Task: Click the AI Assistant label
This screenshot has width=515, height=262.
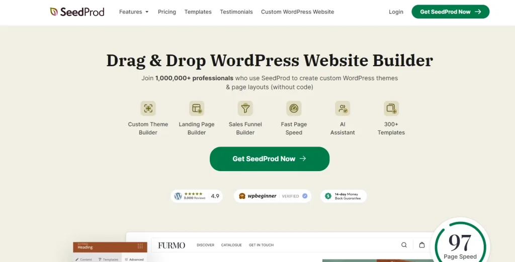Action: click(x=342, y=128)
